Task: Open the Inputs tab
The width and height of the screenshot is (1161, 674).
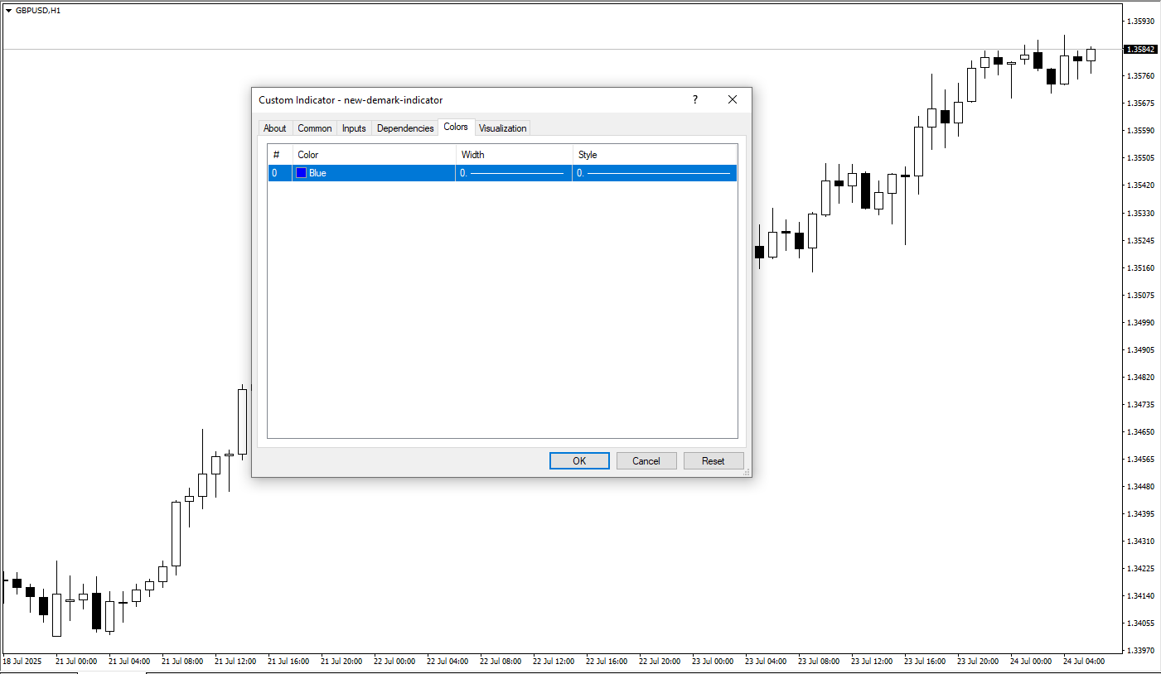Action: tap(354, 128)
